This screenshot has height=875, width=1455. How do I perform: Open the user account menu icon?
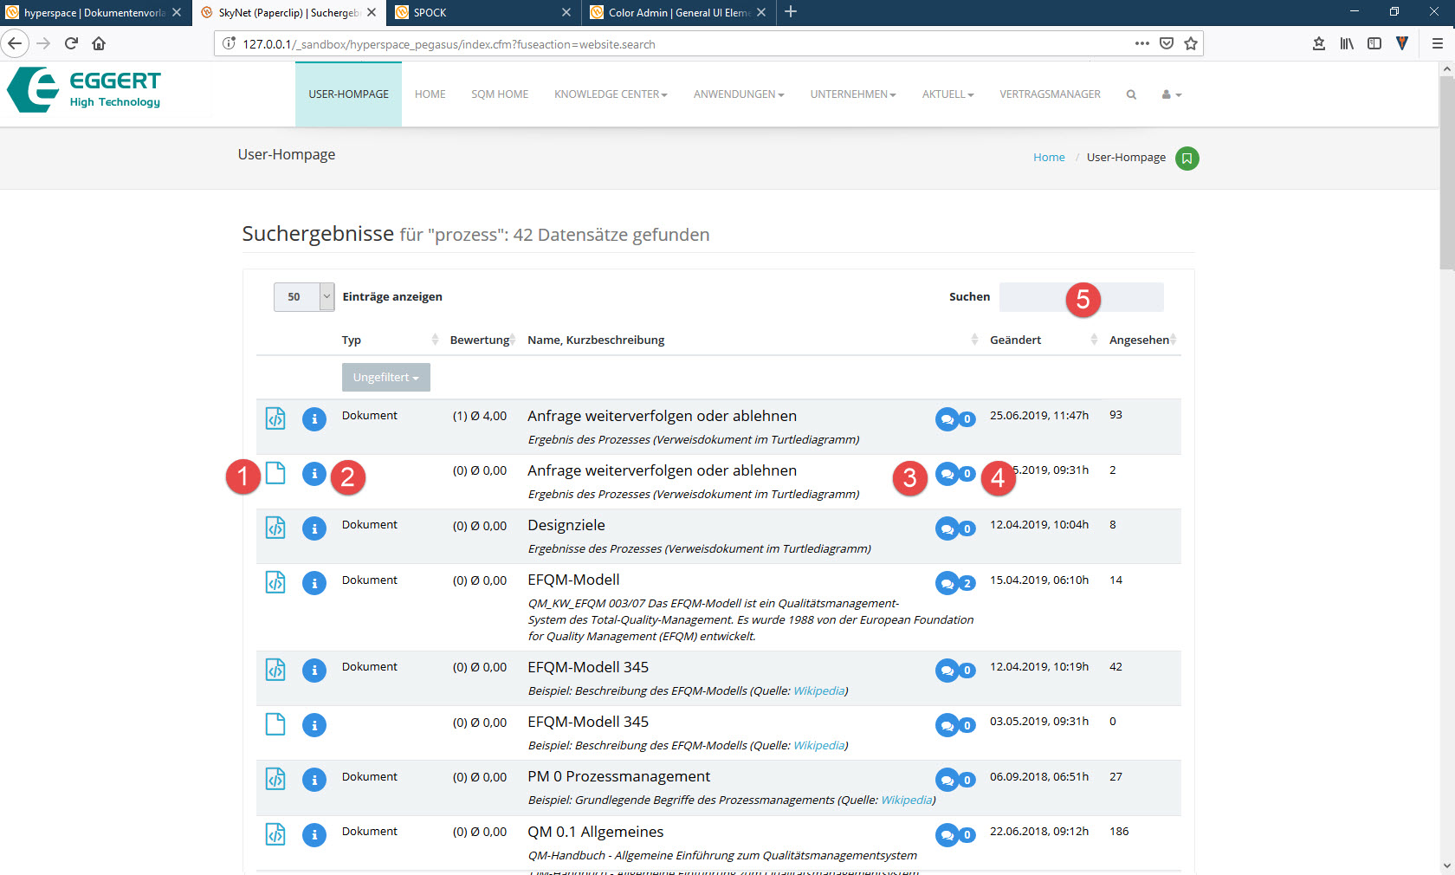[x=1171, y=94]
